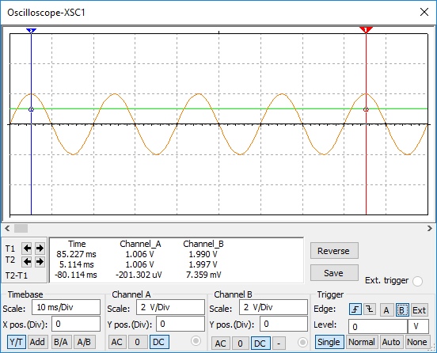Click T2 time reading 5.114 ms
Screen dimensions: 437x353
(x=76, y=264)
